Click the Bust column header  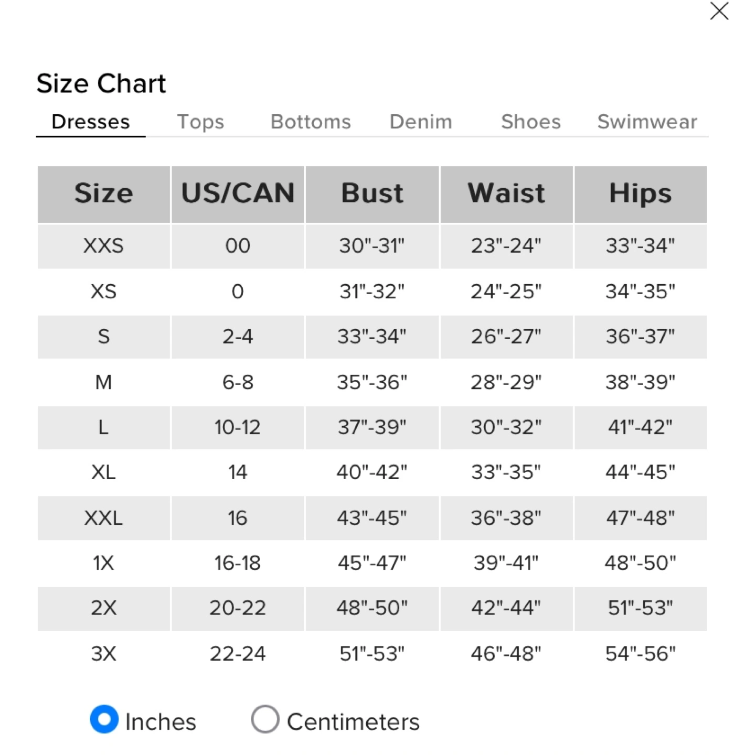[372, 194]
